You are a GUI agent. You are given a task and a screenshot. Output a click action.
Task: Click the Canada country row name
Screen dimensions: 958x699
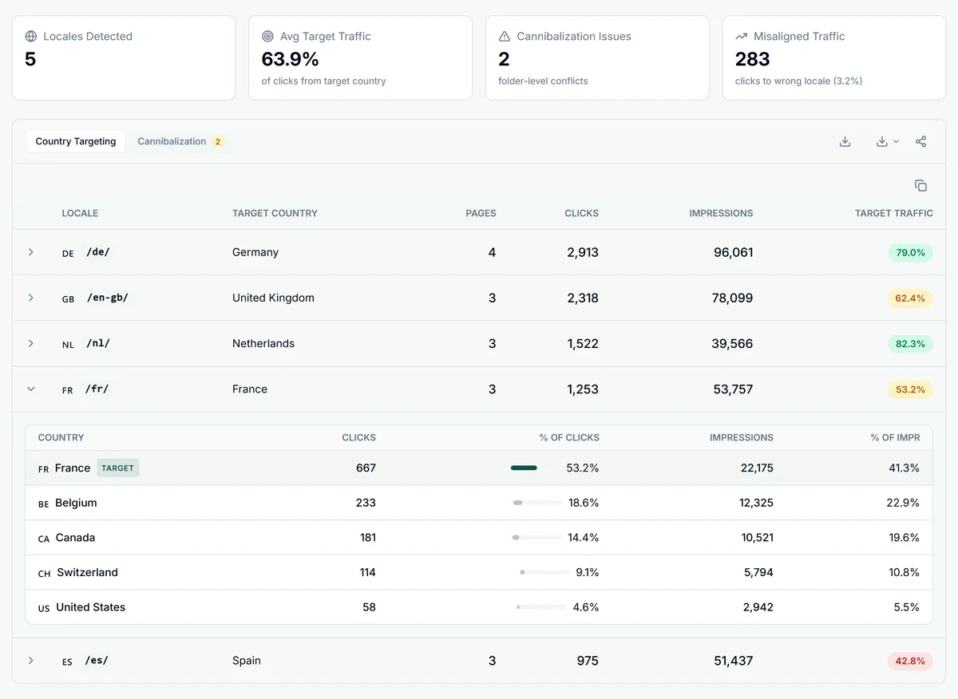pos(75,538)
